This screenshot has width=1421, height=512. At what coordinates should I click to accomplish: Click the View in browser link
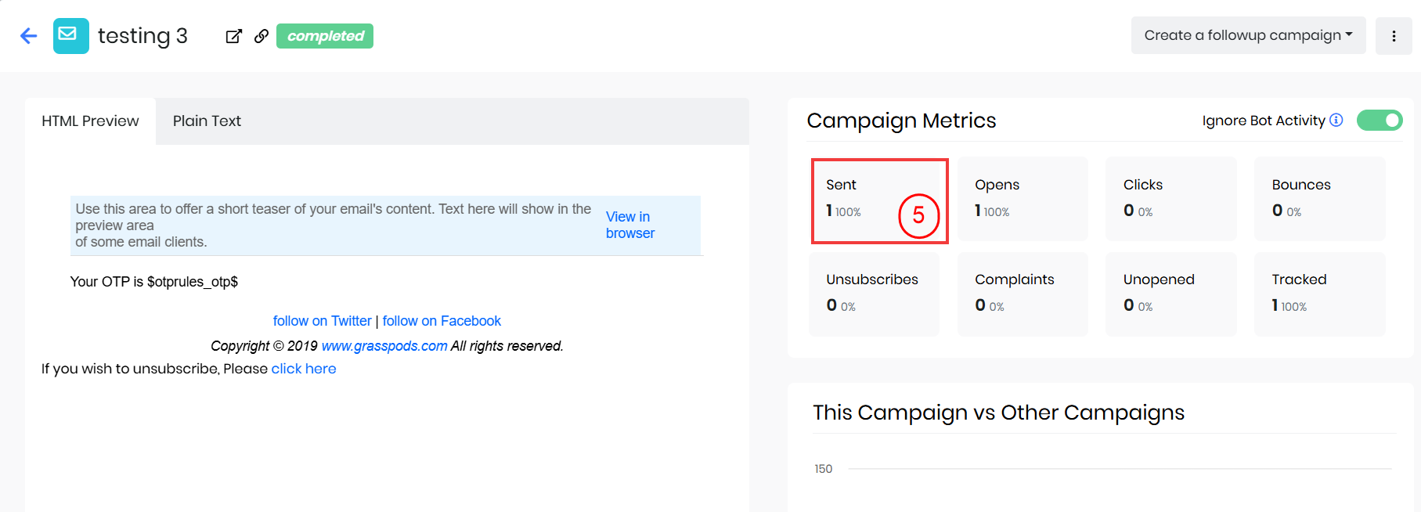(629, 225)
